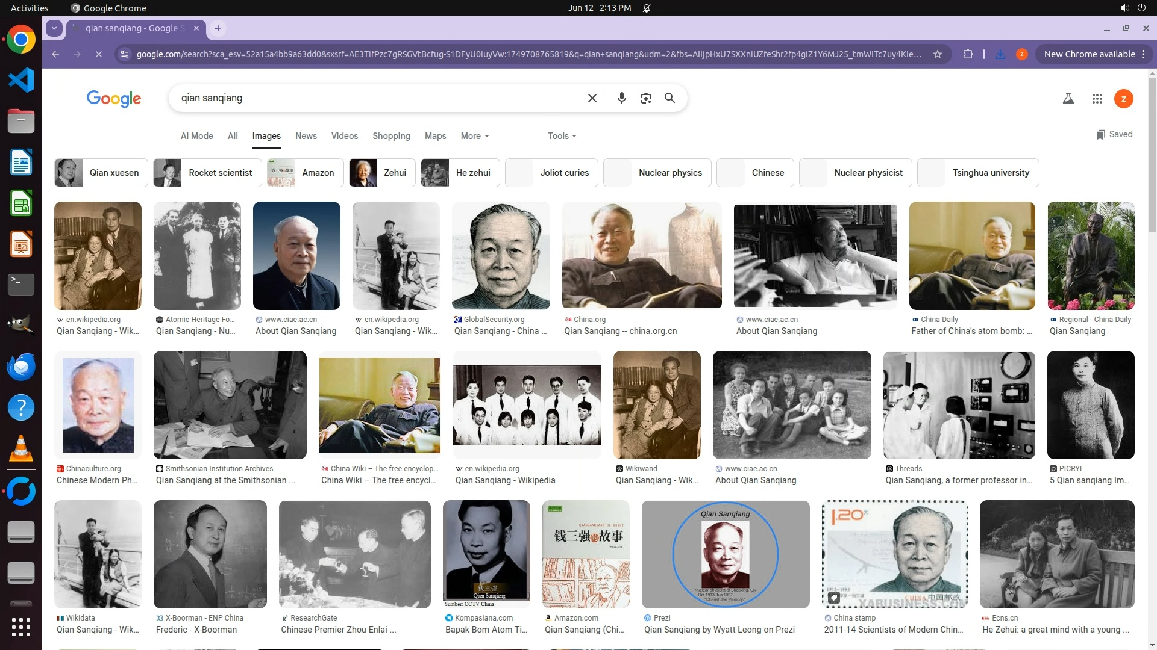Stop page loading in toolbar
Image resolution: width=1157 pixels, height=650 pixels.
click(99, 54)
